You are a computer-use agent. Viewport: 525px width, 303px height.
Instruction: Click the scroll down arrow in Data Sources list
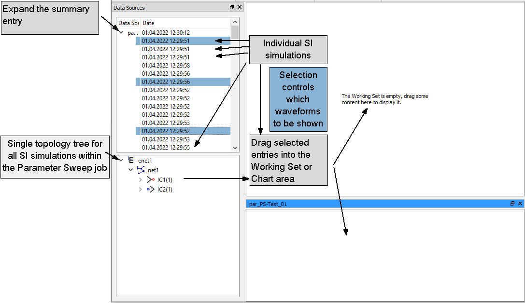[235, 148]
